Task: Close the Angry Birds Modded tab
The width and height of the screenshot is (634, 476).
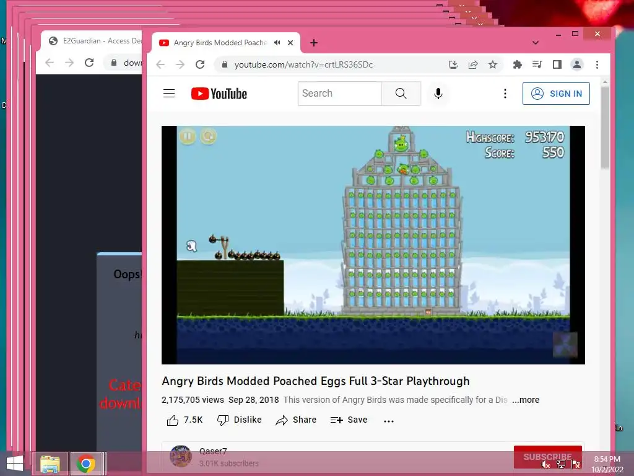Action: 290,43
